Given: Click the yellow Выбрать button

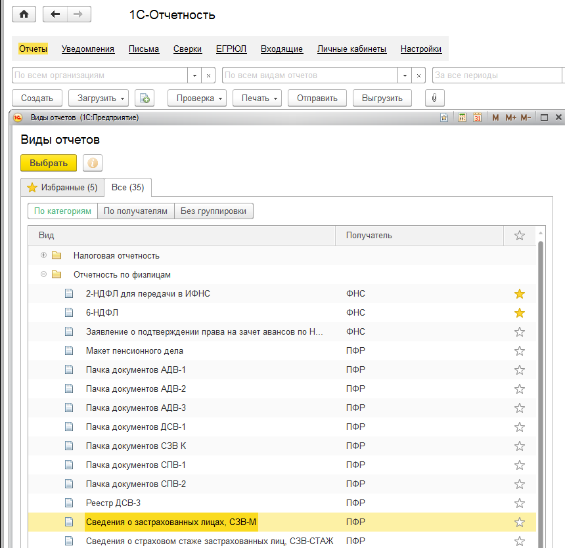Looking at the screenshot, I should pos(49,163).
